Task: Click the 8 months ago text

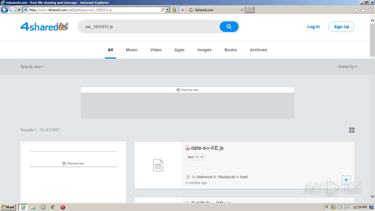Action: click(196, 183)
